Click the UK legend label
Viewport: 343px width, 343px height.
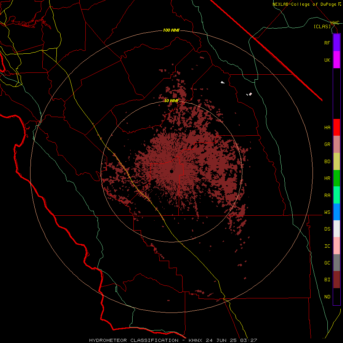click(327, 60)
